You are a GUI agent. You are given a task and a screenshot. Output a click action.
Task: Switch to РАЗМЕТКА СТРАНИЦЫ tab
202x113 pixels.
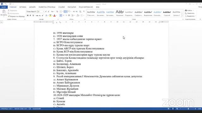click(47, 7)
